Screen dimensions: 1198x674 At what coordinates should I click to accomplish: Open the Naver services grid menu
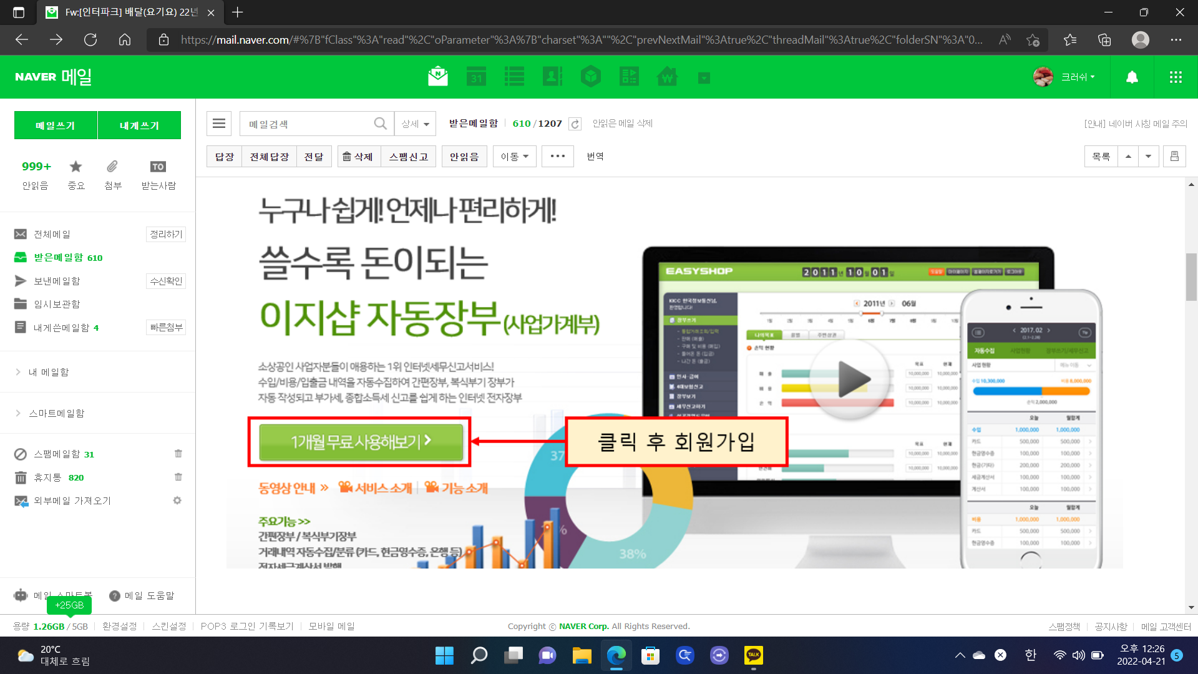tap(1176, 77)
